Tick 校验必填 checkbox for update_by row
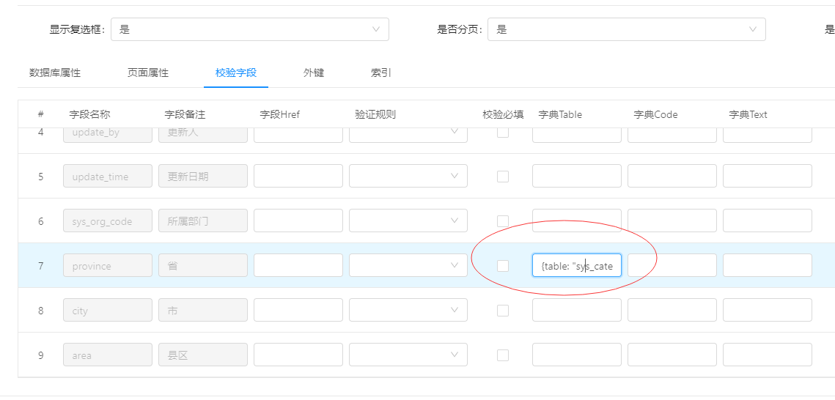This screenshot has width=835, height=400. [503, 132]
